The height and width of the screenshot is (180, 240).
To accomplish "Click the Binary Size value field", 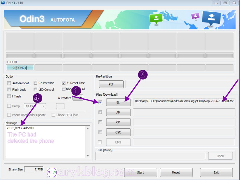I will click(x=34, y=169).
